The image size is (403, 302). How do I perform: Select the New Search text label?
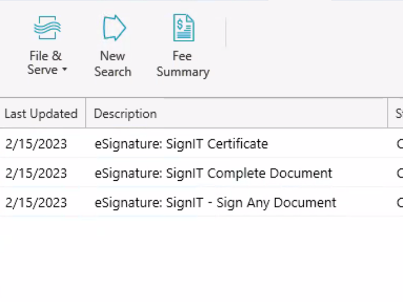click(x=112, y=64)
